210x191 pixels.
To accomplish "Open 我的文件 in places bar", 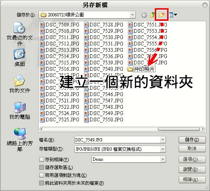I will (x=19, y=84).
